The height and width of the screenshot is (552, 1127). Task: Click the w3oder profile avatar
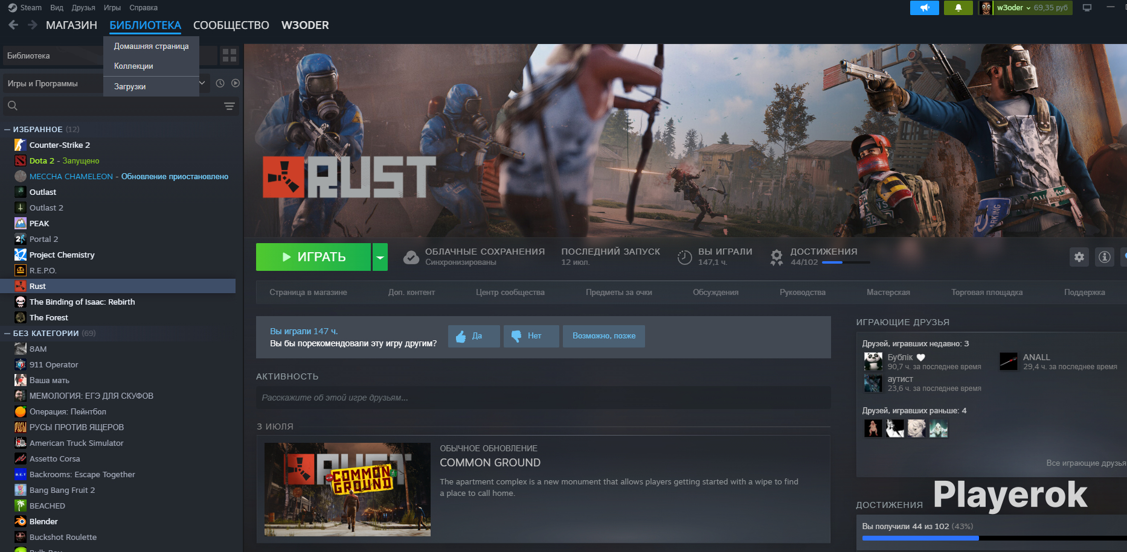pyautogui.click(x=986, y=8)
